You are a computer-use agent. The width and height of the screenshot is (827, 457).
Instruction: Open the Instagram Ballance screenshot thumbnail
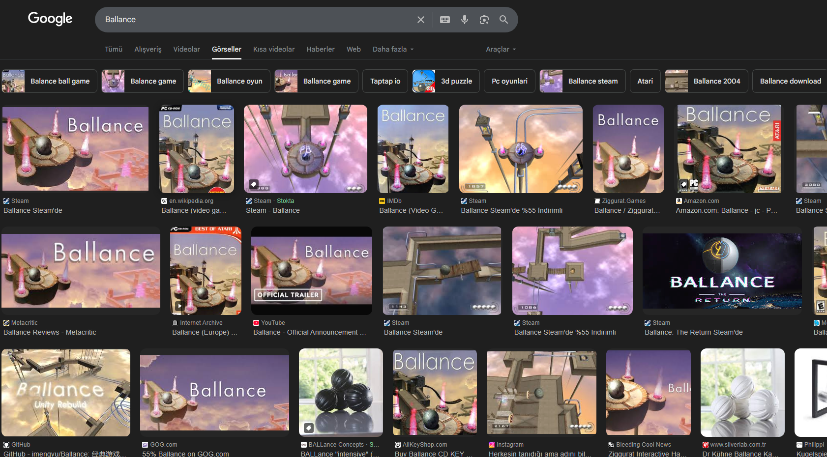541,393
